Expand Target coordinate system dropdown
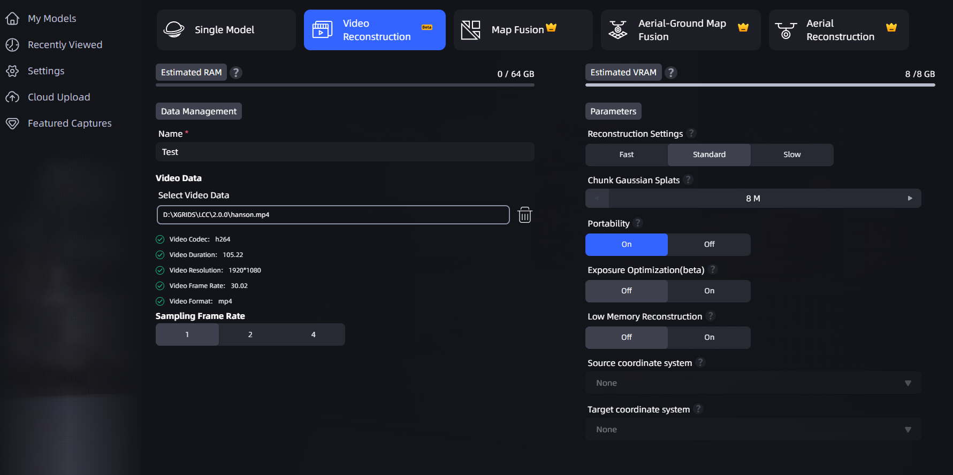Viewport: 953px width, 475px height. tap(753, 430)
